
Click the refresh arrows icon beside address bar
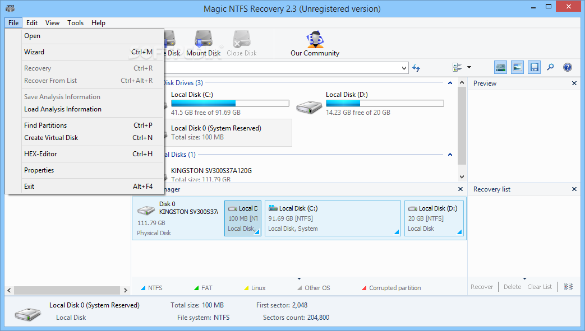[x=416, y=68]
